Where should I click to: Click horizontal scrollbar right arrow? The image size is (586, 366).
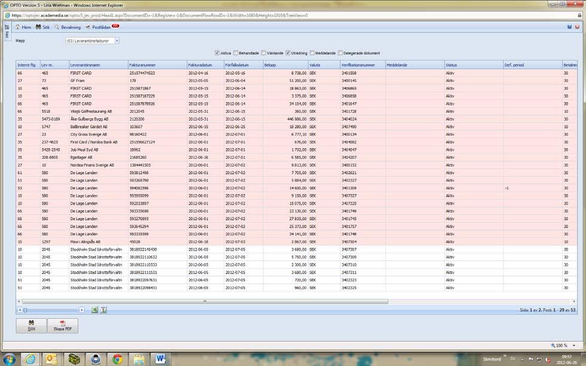pyautogui.click(x=574, y=302)
